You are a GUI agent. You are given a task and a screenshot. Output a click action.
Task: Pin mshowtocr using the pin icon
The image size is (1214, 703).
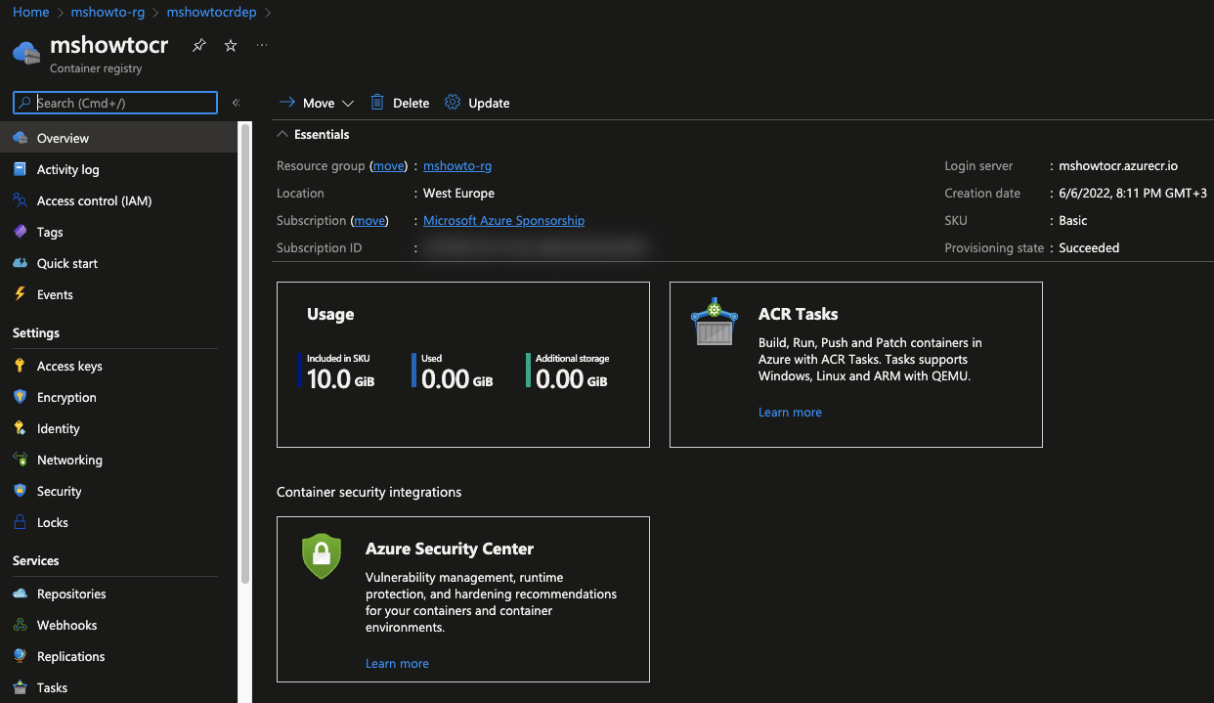(199, 46)
